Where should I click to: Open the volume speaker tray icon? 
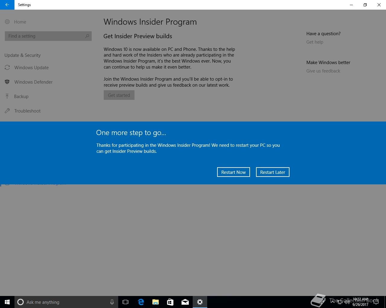tap(347, 302)
